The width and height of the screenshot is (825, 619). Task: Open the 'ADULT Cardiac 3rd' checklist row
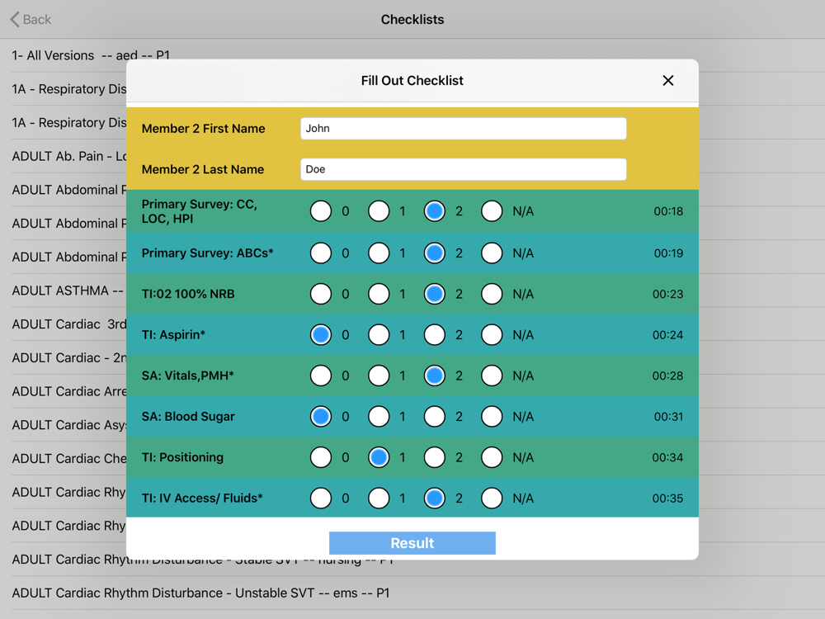point(68,324)
